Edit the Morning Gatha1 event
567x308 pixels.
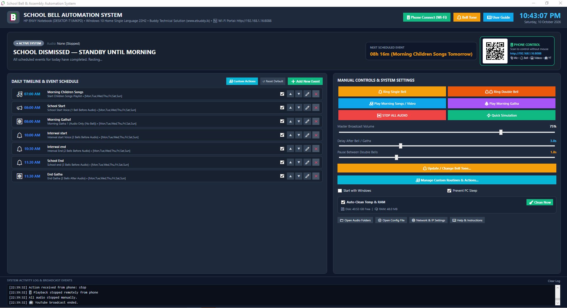307,121
